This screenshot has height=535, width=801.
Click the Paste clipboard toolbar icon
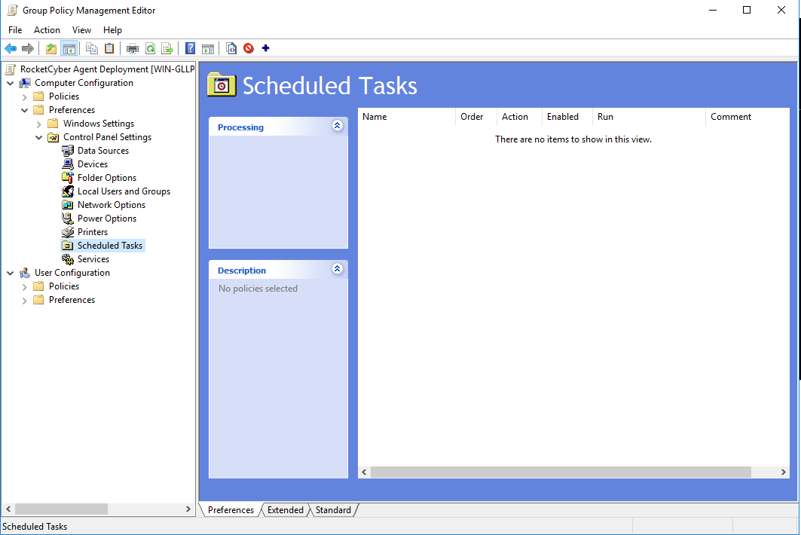tap(109, 48)
